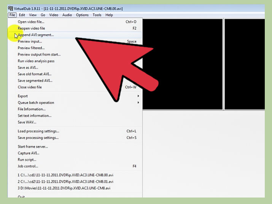Select Load processing settings entry
Viewport: 272px width, 204px height.
pos(38,131)
